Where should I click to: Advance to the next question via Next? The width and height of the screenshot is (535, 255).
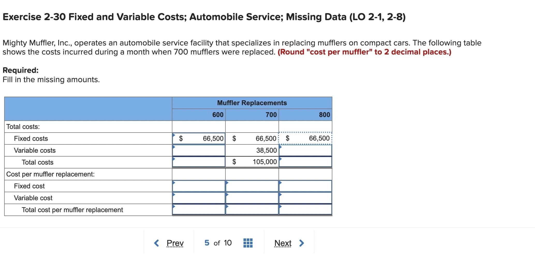(x=283, y=243)
